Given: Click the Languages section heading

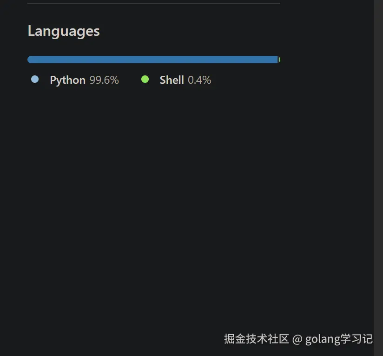Looking at the screenshot, I should click(64, 31).
